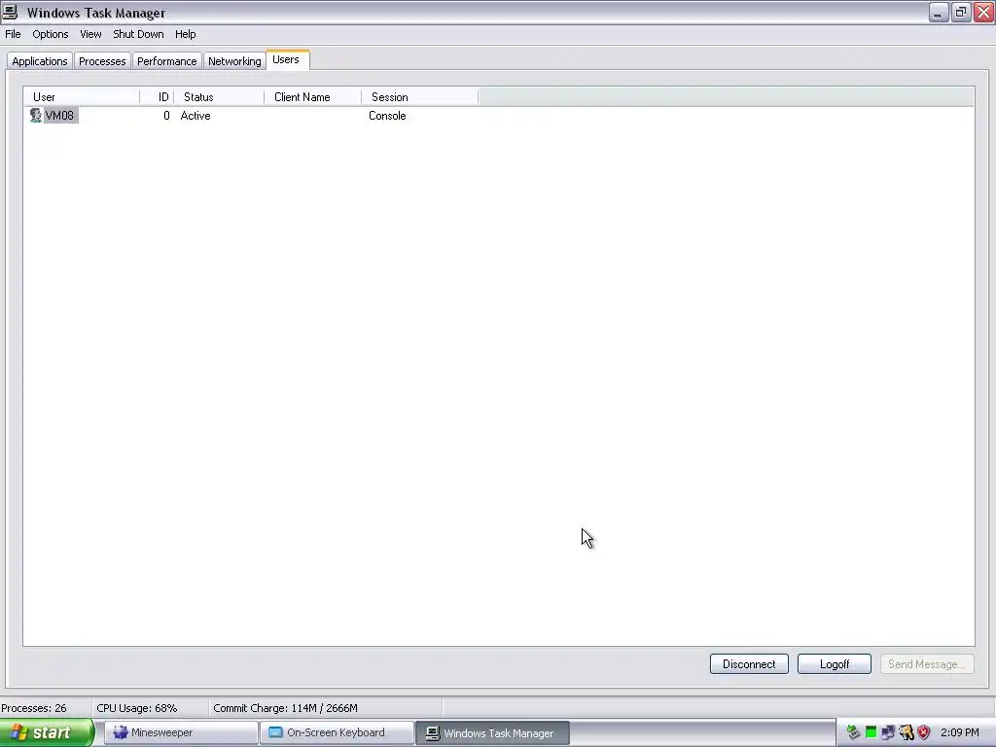The height and width of the screenshot is (747, 996).
Task: Switch to the Processes tab
Action: tap(102, 61)
